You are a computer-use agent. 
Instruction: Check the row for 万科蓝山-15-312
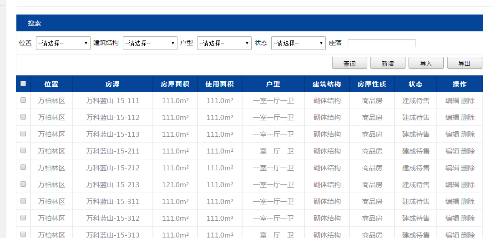23,218
